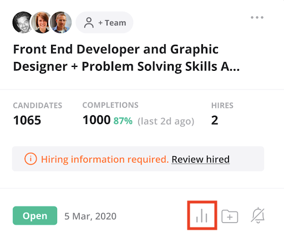Select the middle woman's avatar
Screen dimensions: 284x243
pyautogui.click(x=42, y=23)
